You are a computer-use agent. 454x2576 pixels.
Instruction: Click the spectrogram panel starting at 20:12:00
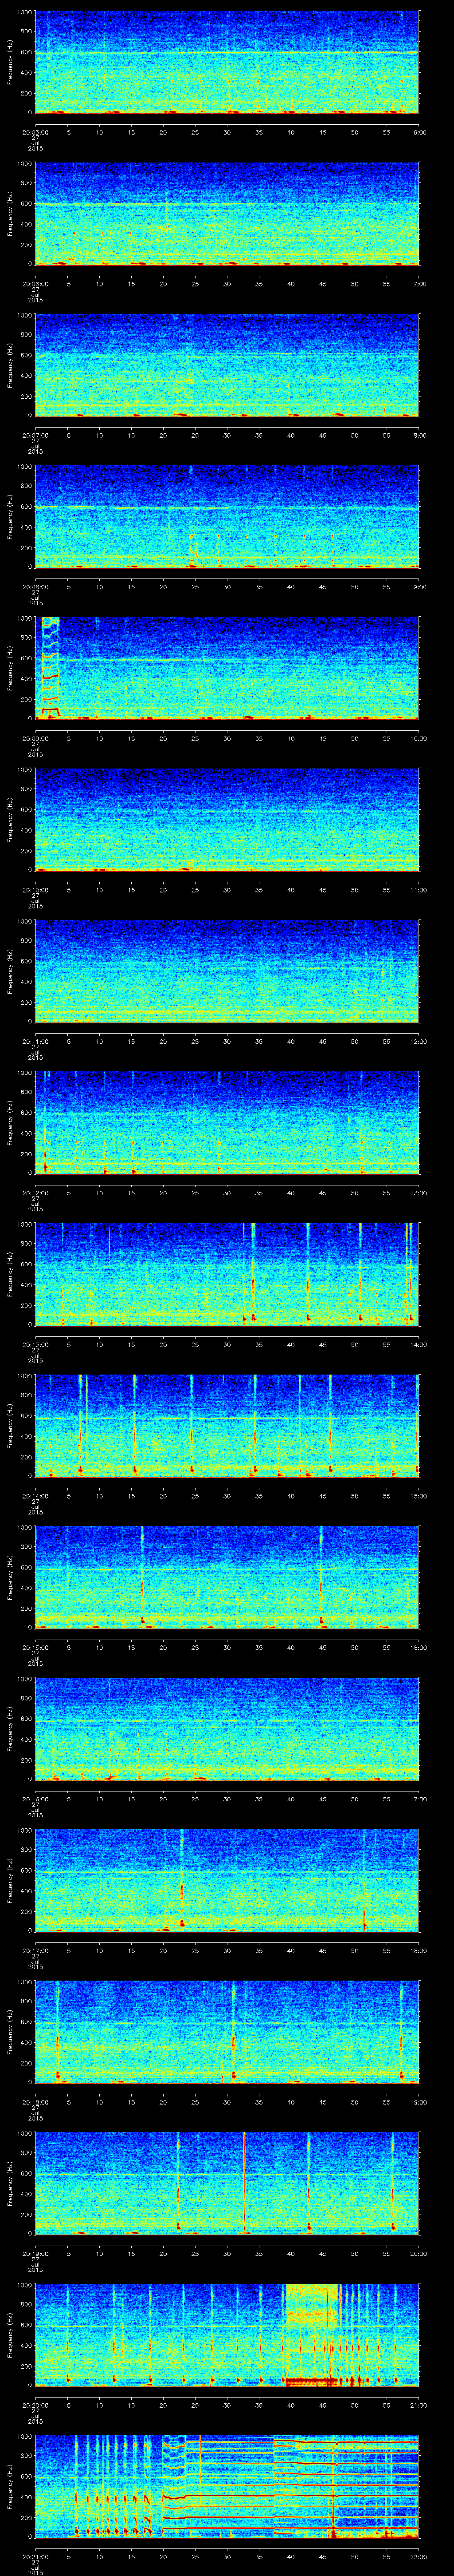coord(227,1123)
